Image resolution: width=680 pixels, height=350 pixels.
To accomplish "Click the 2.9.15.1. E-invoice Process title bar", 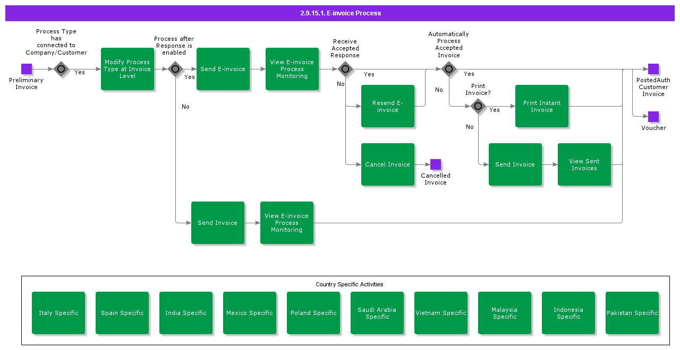I will pyautogui.click(x=340, y=13).
